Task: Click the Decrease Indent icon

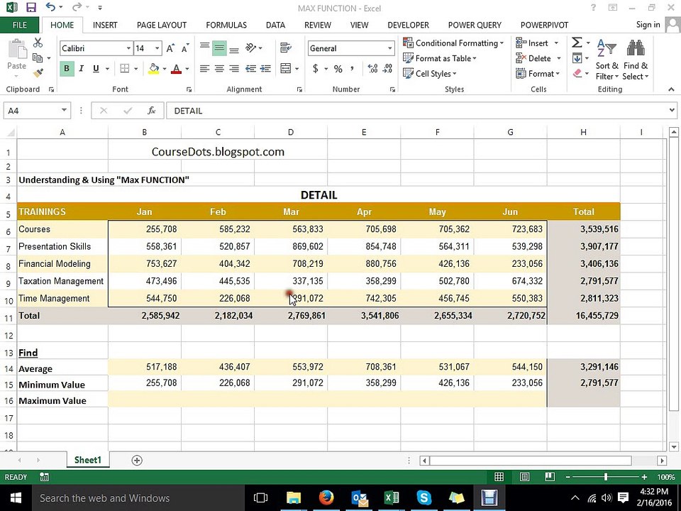Action: pos(250,69)
